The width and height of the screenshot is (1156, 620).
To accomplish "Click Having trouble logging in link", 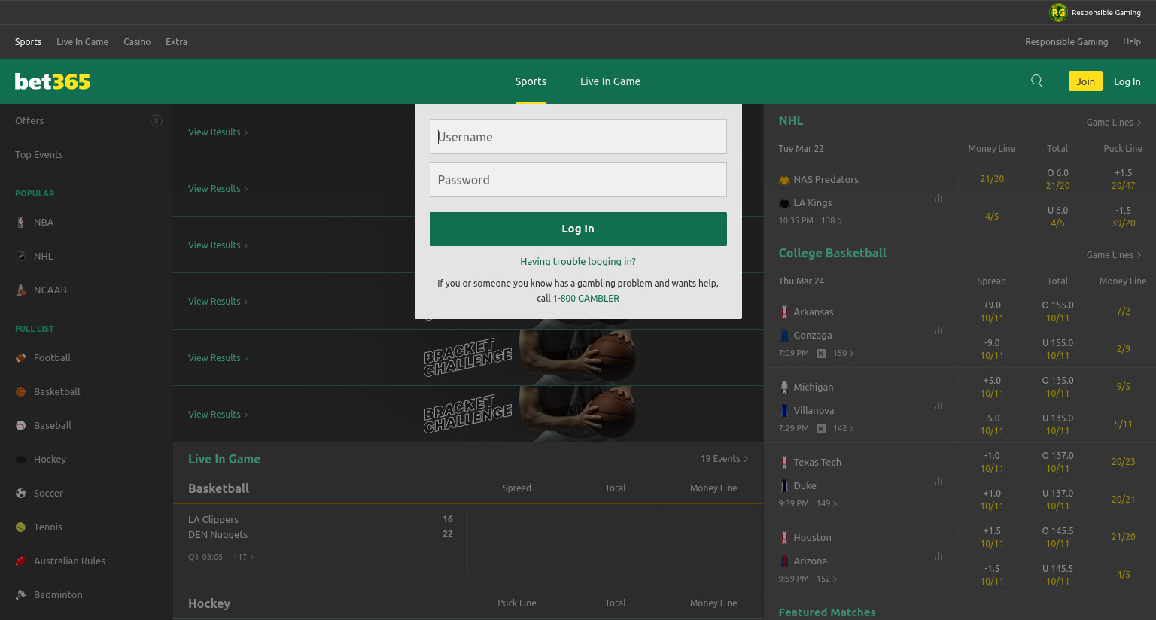I will (578, 261).
